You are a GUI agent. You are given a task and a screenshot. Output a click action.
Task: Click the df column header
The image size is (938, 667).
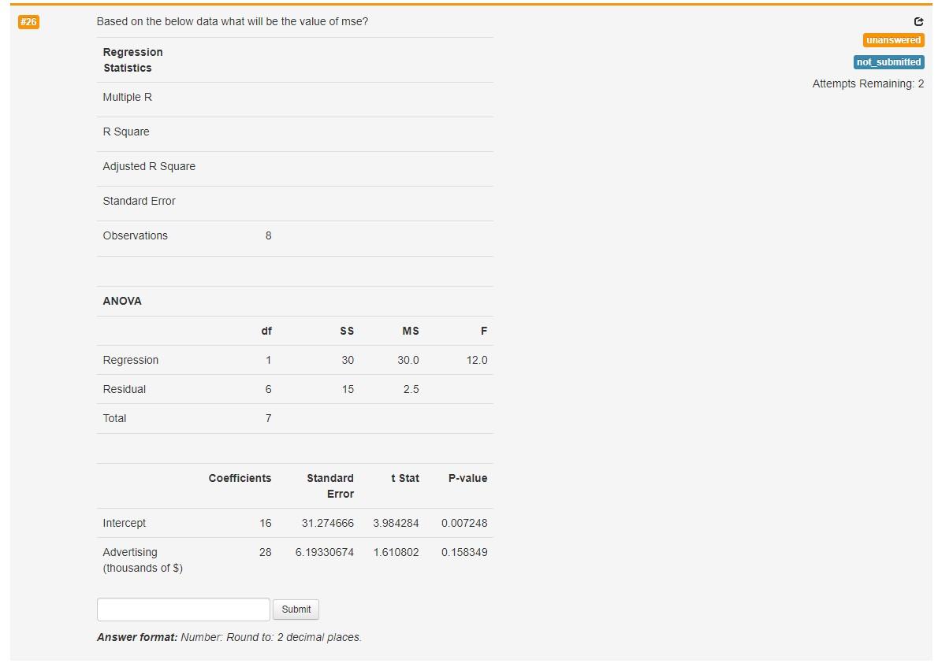[x=266, y=331]
